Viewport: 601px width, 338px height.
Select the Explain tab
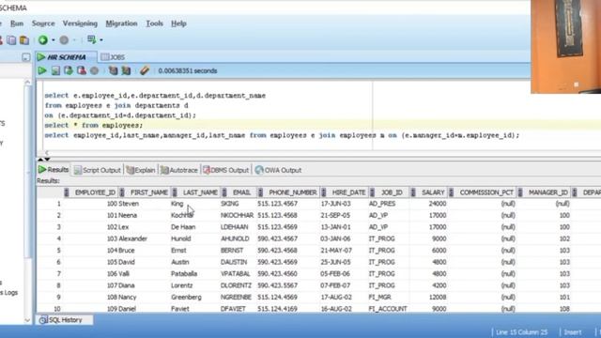point(141,170)
